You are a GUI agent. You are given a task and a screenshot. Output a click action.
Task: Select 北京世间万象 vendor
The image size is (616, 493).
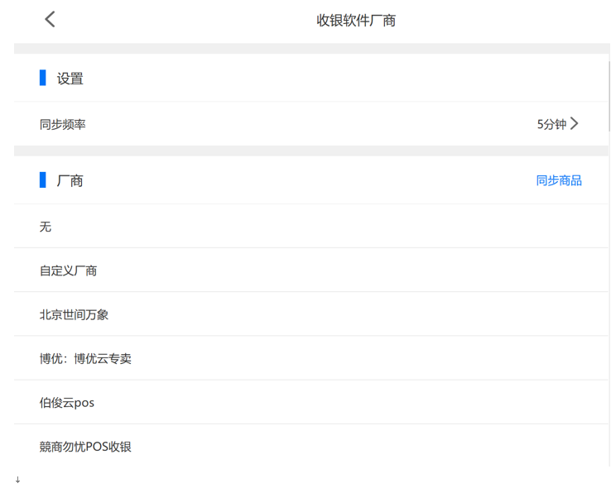click(x=311, y=314)
